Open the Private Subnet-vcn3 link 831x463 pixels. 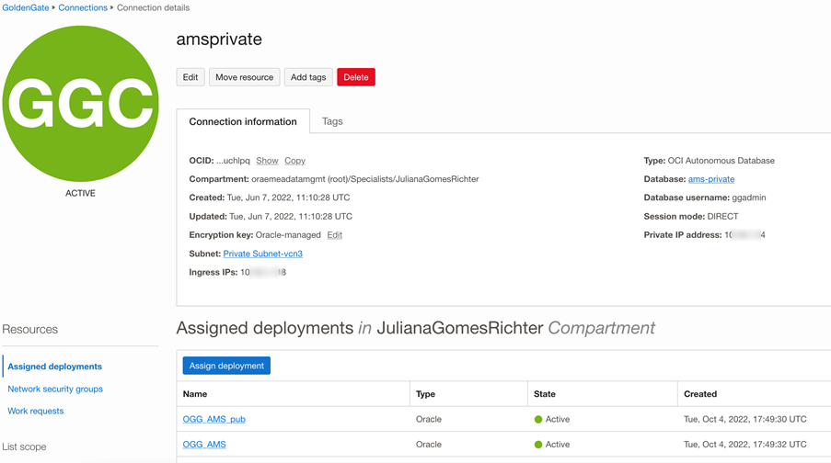pyautogui.click(x=262, y=254)
